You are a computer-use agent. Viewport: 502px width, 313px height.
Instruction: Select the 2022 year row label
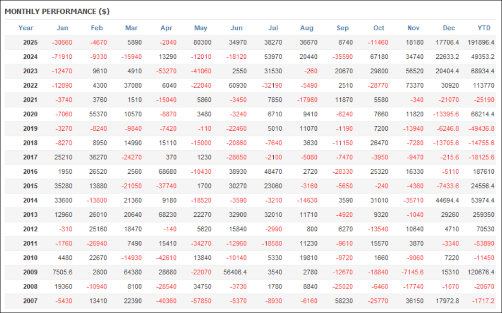click(x=30, y=85)
